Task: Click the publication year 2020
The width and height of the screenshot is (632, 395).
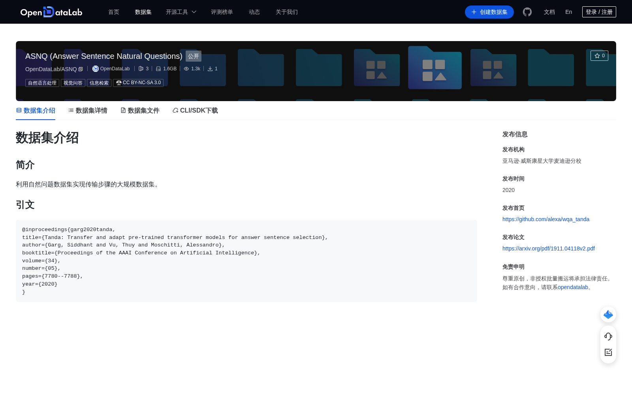Action: click(508, 190)
